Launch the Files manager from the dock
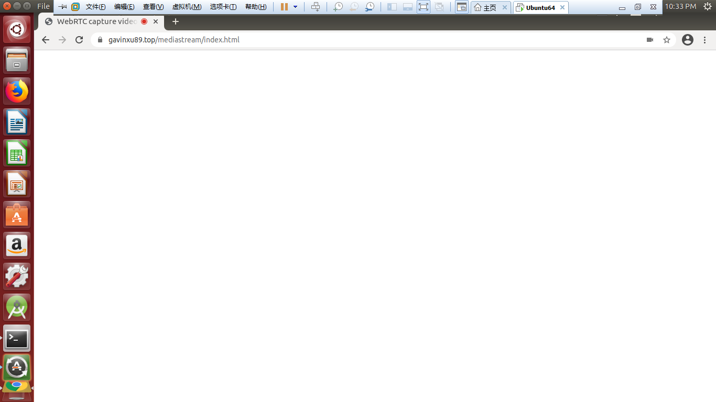The image size is (716, 402). tap(17, 60)
